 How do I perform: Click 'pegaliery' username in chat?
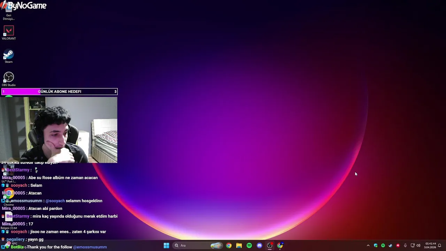[x=15, y=239]
